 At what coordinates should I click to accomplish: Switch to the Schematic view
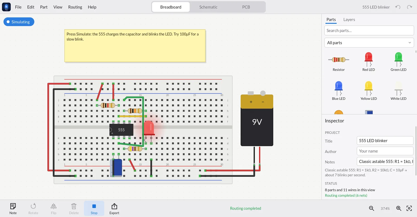208,7
